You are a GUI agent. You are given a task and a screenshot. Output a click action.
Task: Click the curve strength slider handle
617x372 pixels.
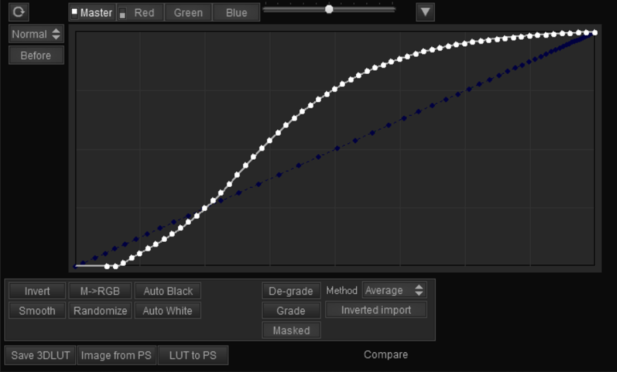point(329,9)
